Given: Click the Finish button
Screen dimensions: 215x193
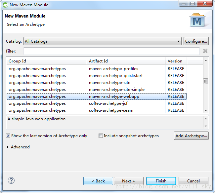Looking at the screenshot, I should (x=161, y=181).
